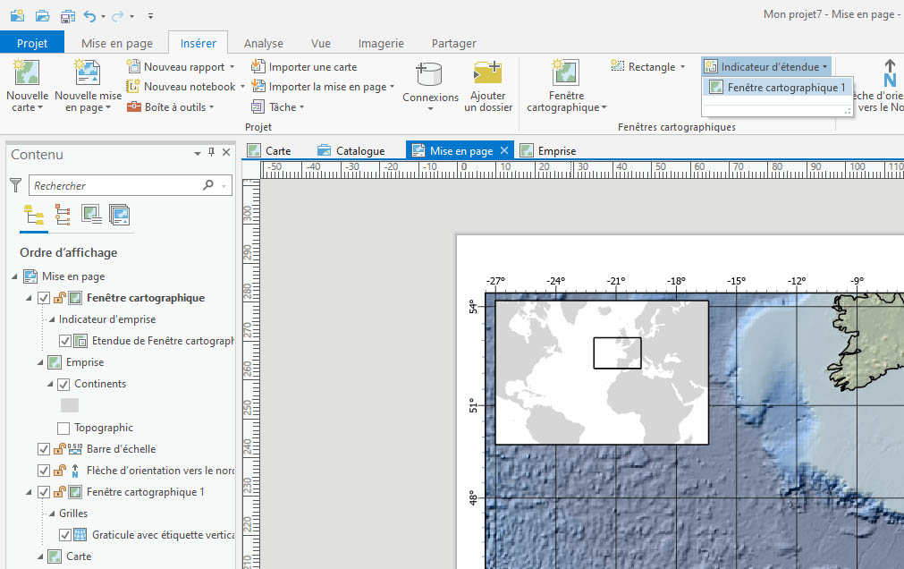Image resolution: width=904 pixels, height=569 pixels.
Task: Click the Nouvelle carte icon
Action: [27, 72]
